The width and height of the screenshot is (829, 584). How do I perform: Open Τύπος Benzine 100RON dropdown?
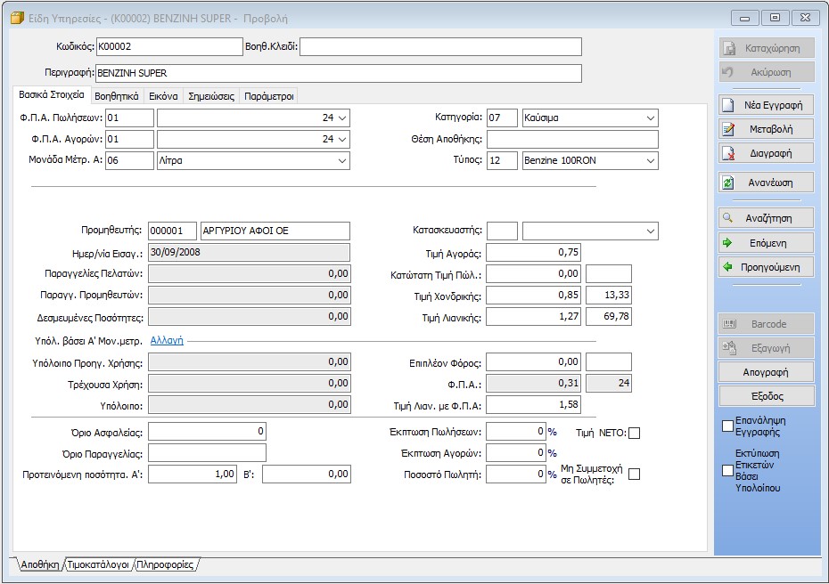tap(651, 160)
